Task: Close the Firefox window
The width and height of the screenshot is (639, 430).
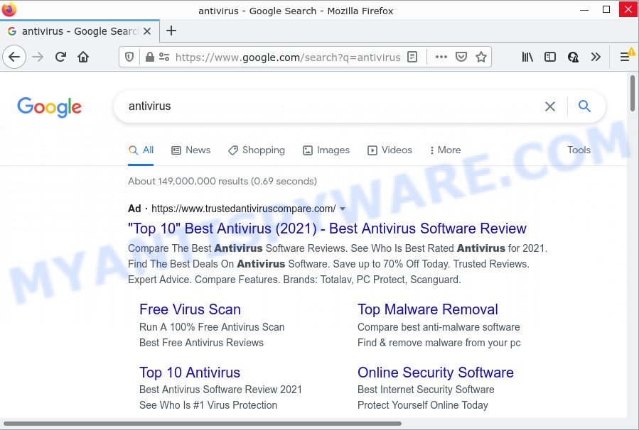Action: point(628,9)
